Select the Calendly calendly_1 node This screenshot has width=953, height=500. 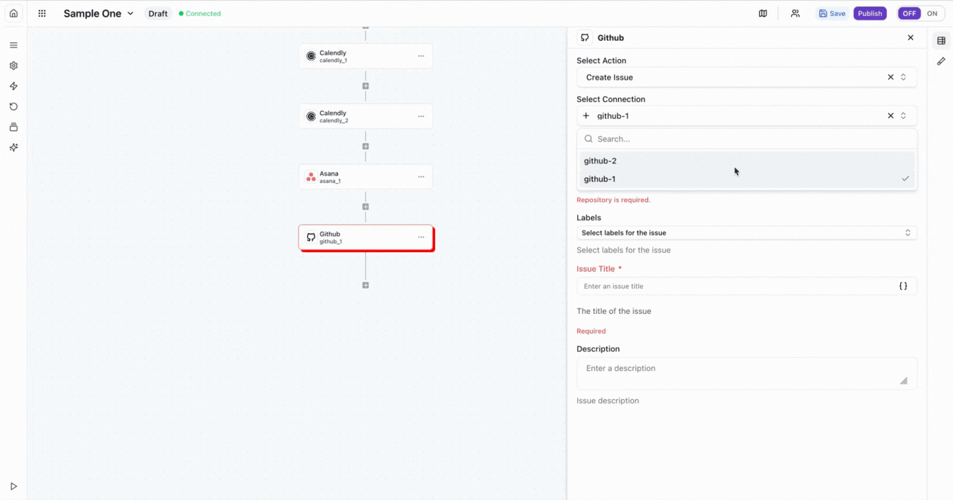click(x=366, y=56)
